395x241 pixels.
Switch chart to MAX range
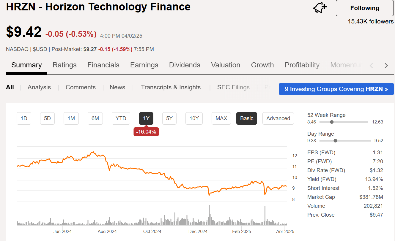(221, 118)
